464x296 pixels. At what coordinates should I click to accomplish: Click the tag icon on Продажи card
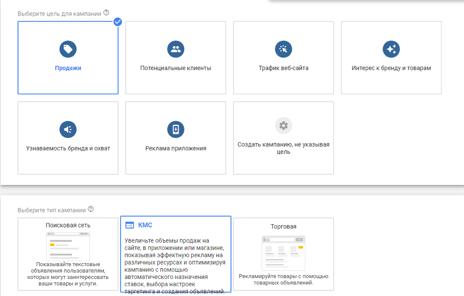(x=68, y=49)
